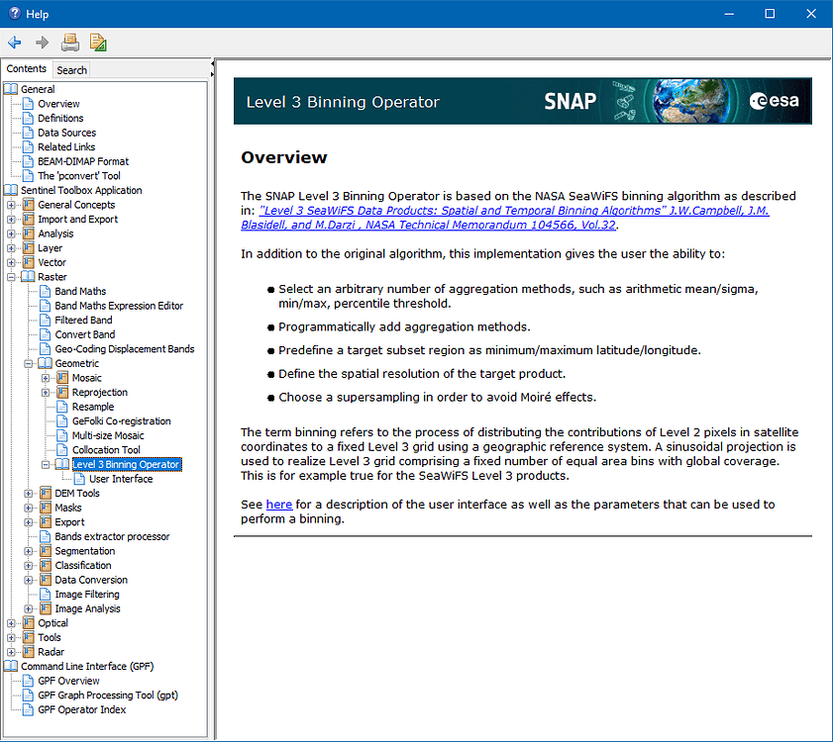Open the GPF Overview topic

(68, 681)
